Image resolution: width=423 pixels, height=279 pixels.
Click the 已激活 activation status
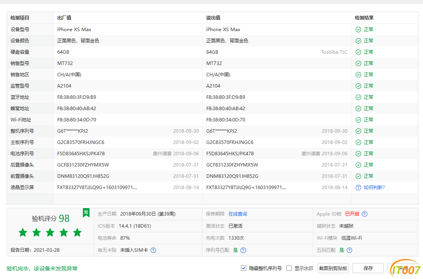(235, 226)
